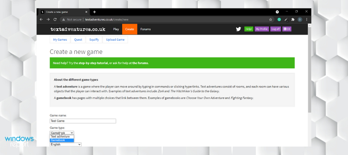Select the Create a new game browser tab

(x=64, y=12)
